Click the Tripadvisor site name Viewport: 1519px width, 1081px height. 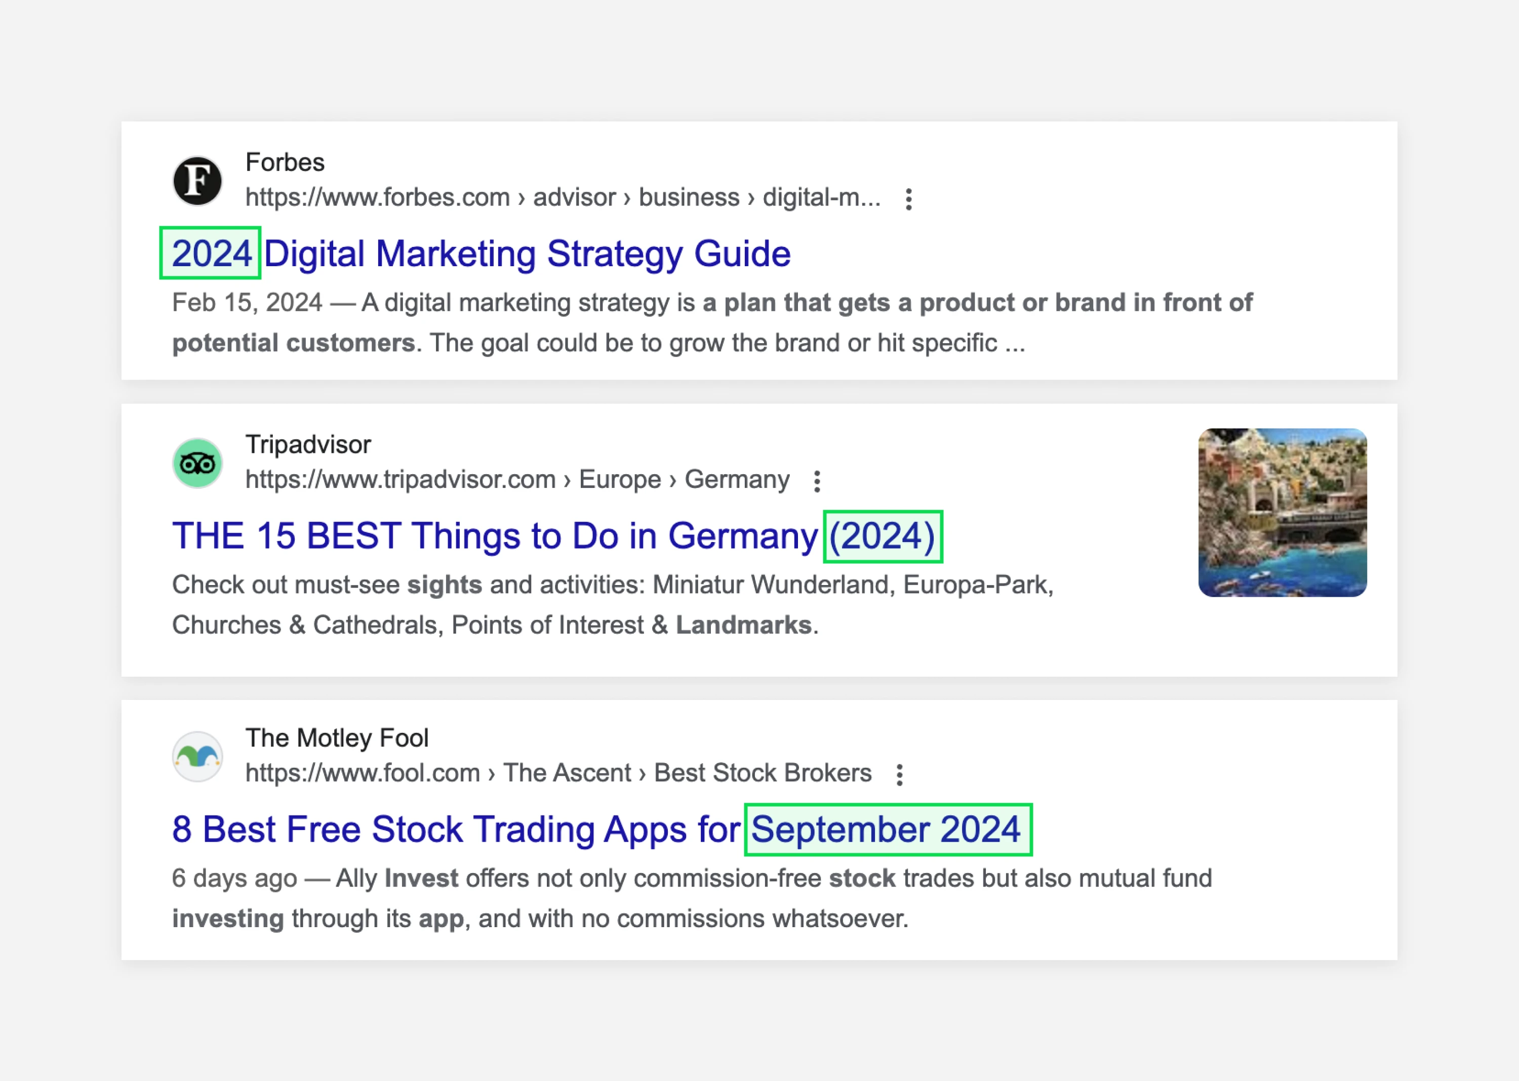click(x=308, y=445)
